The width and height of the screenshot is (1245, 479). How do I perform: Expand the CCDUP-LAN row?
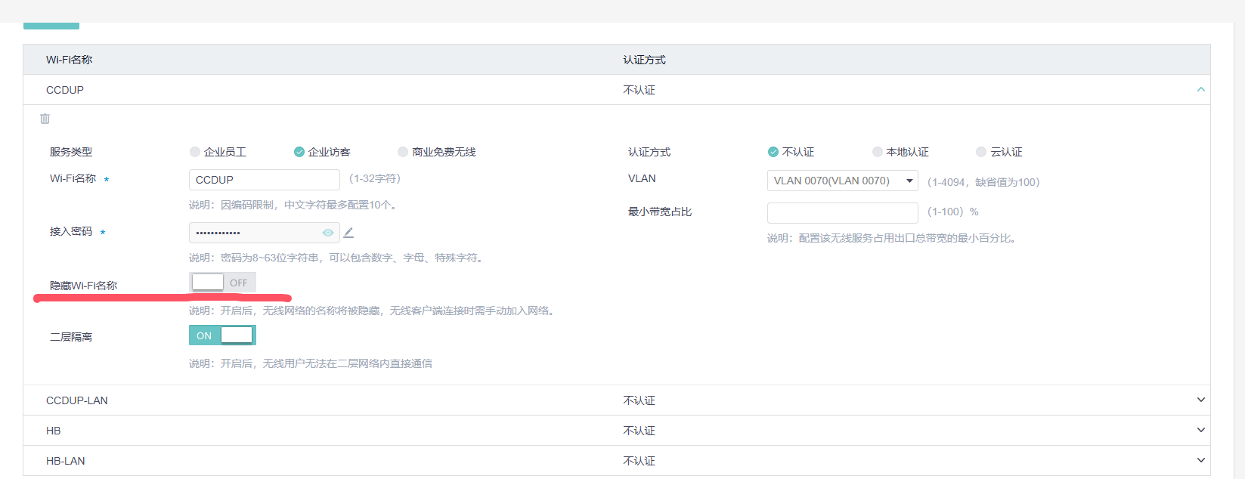click(x=1201, y=400)
